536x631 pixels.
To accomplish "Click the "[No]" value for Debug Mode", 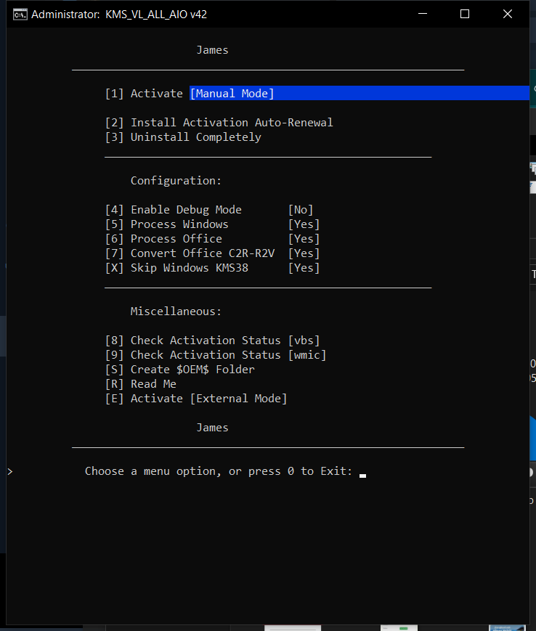I will (x=301, y=210).
